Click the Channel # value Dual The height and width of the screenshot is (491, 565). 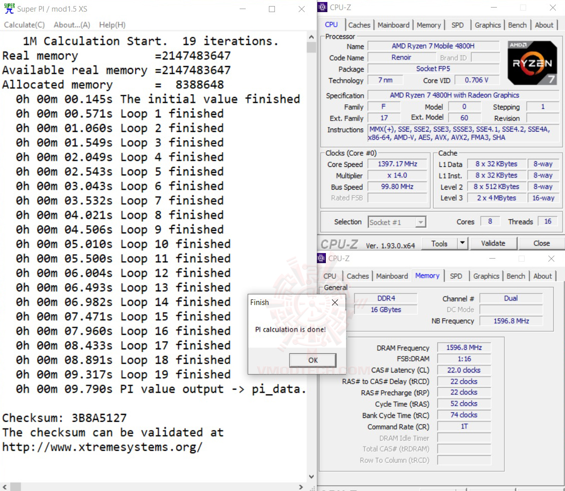coord(511,298)
